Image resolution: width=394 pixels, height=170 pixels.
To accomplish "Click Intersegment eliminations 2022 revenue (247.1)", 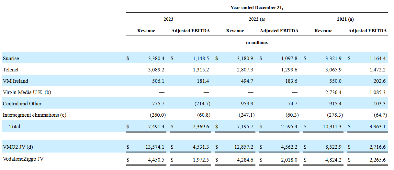I will (246, 115).
